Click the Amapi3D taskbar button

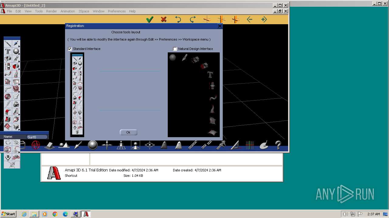(86, 214)
